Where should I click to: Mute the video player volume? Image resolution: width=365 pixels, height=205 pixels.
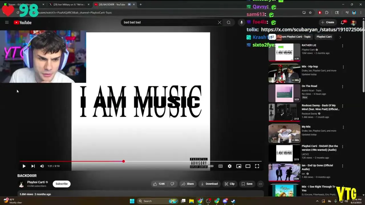42,166
